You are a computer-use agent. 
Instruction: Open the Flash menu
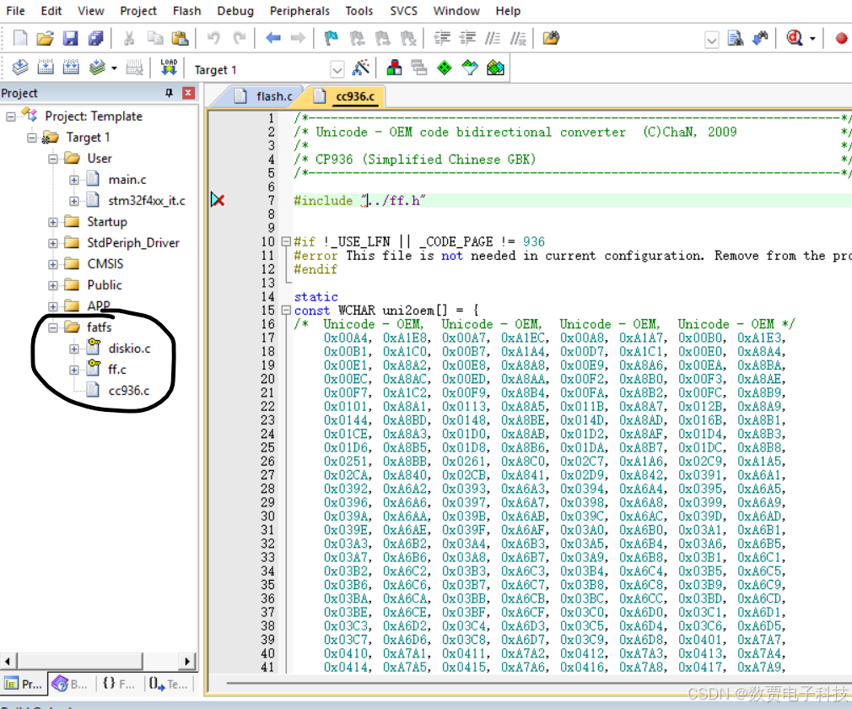(x=187, y=11)
